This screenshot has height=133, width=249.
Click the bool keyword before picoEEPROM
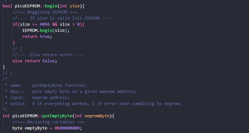(7, 6)
